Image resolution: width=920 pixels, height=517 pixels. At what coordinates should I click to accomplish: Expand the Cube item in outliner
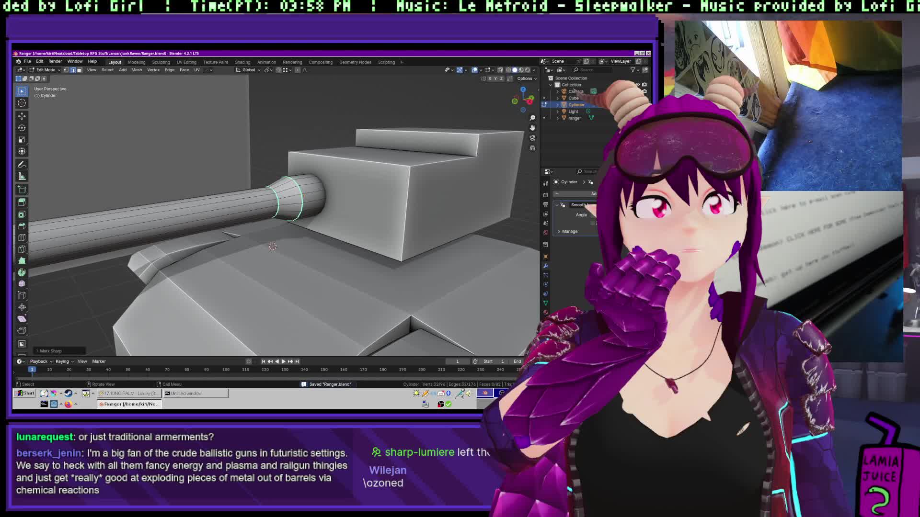coord(557,98)
